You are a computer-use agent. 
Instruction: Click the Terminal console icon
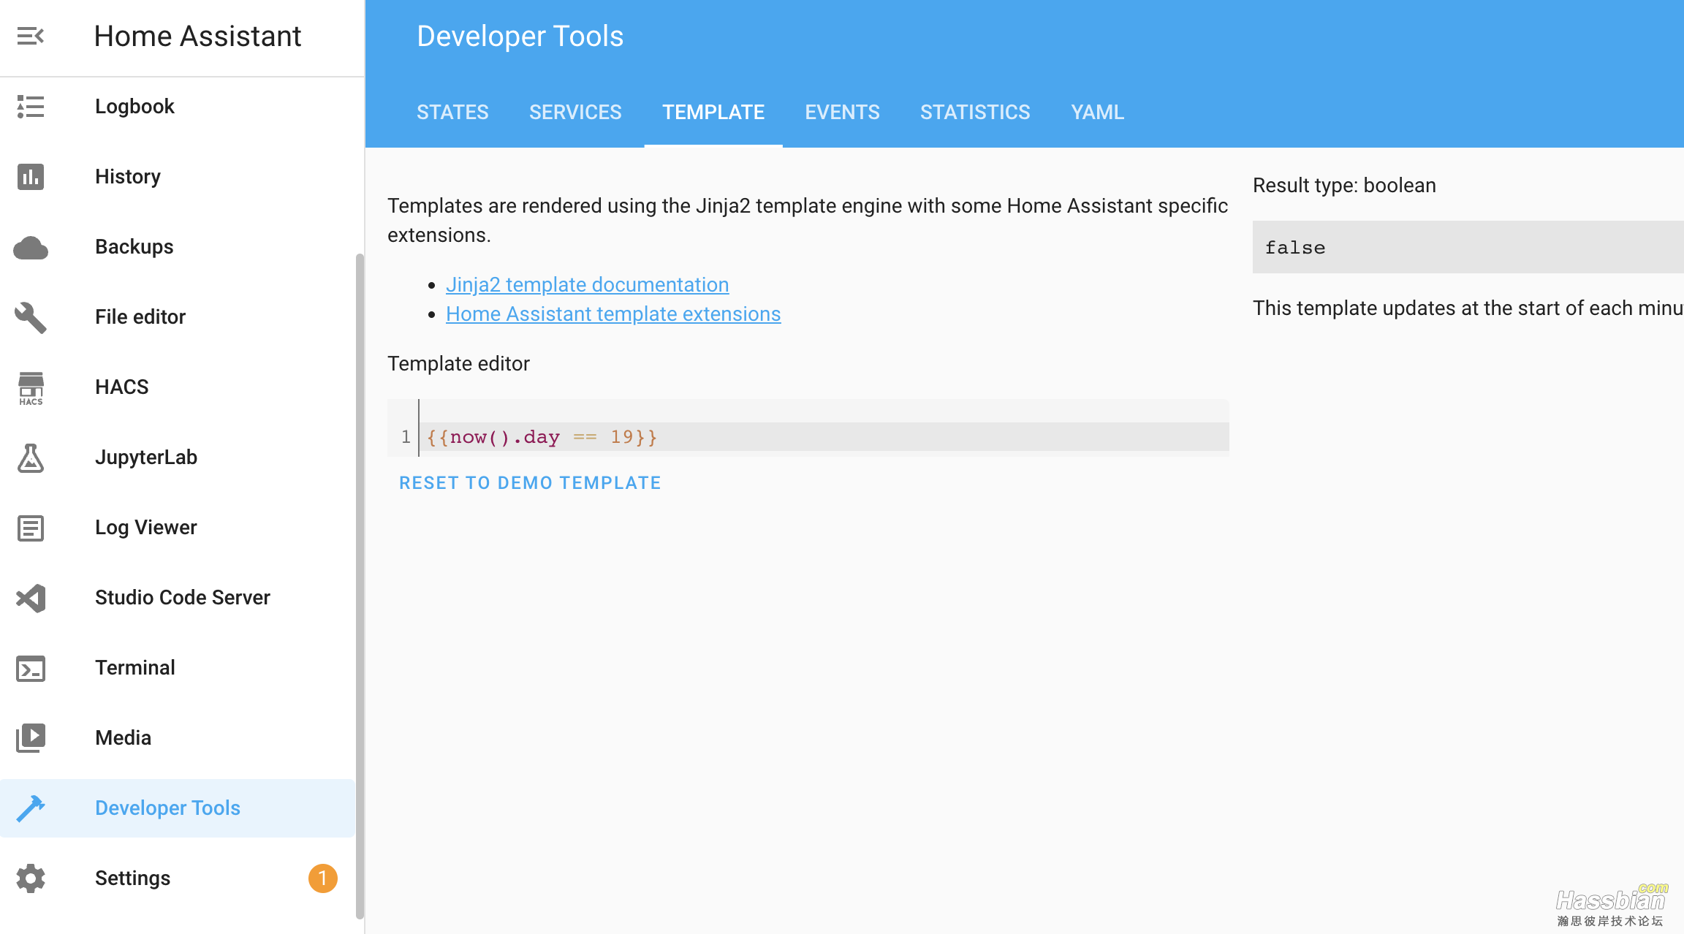coord(31,669)
